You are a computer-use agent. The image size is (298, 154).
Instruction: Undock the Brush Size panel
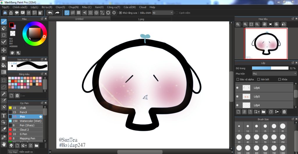click(293, 119)
